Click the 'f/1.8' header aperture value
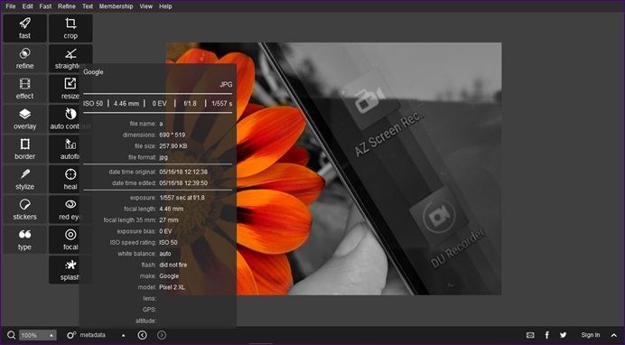625x345 pixels. tap(191, 104)
